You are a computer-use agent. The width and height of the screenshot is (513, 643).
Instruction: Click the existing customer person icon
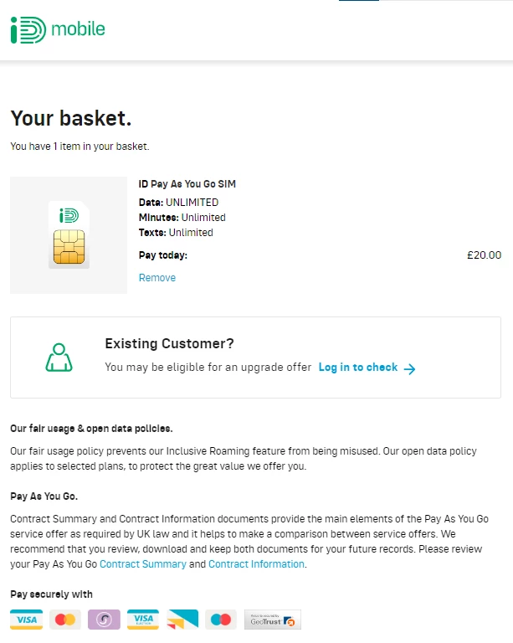click(58, 357)
